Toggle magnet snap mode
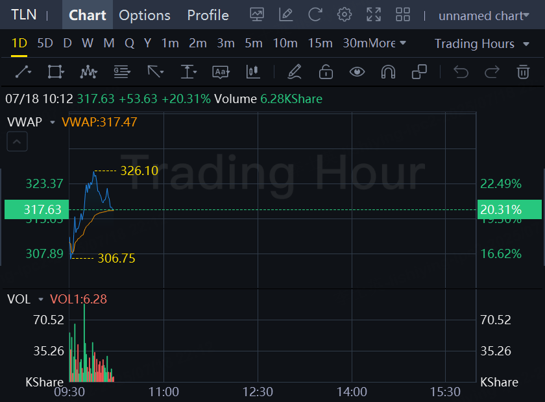 pyautogui.click(x=388, y=72)
